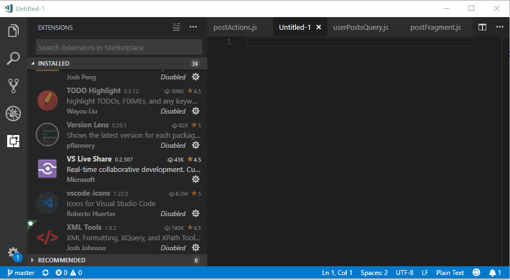Open gear menu for VS Live Share
This screenshot has height=280, width=510.
point(196,179)
